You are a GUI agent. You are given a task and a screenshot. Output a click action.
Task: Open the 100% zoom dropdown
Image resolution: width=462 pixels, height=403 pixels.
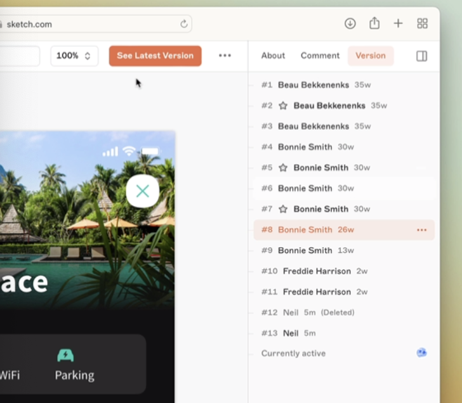(x=74, y=56)
